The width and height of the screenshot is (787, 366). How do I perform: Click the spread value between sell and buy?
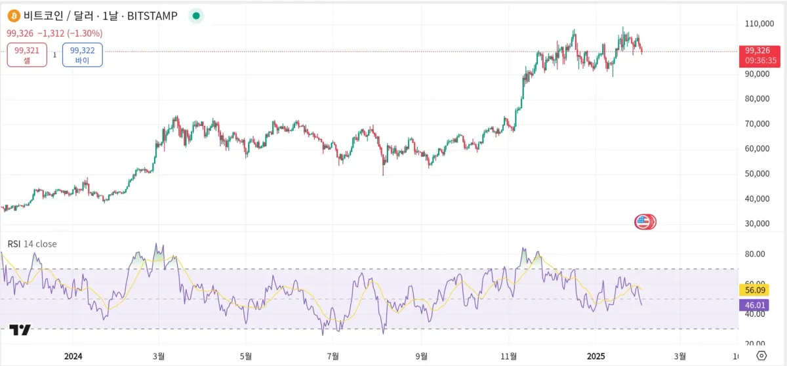(54, 55)
